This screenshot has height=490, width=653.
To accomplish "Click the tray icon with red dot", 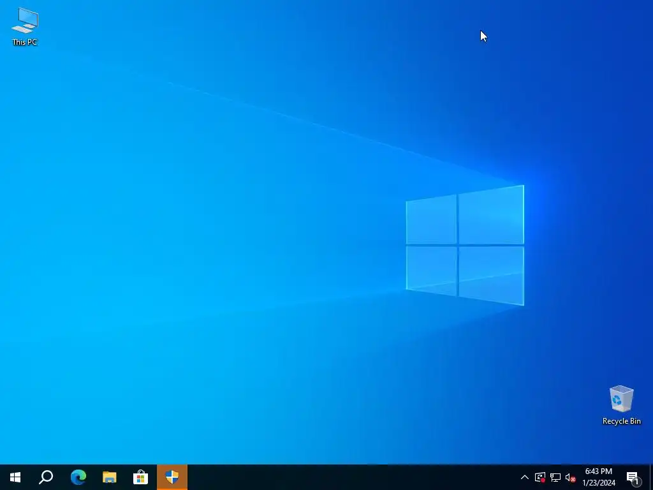I will pos(540,477).
